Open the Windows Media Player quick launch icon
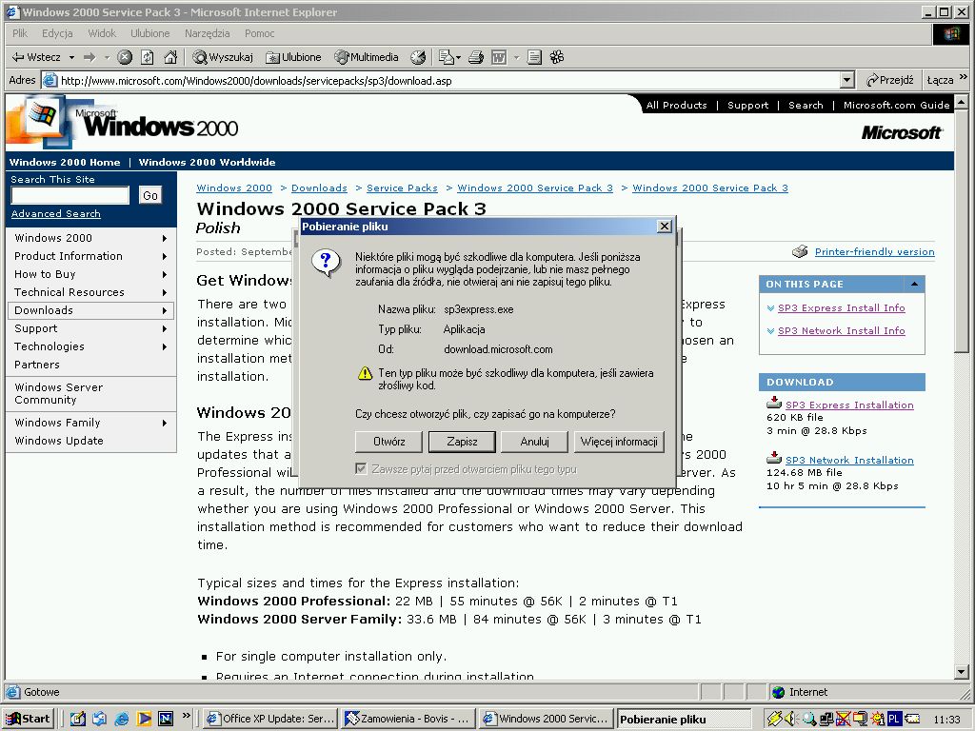975x731 pixels. pyautogui.click(x=144, y=719)
